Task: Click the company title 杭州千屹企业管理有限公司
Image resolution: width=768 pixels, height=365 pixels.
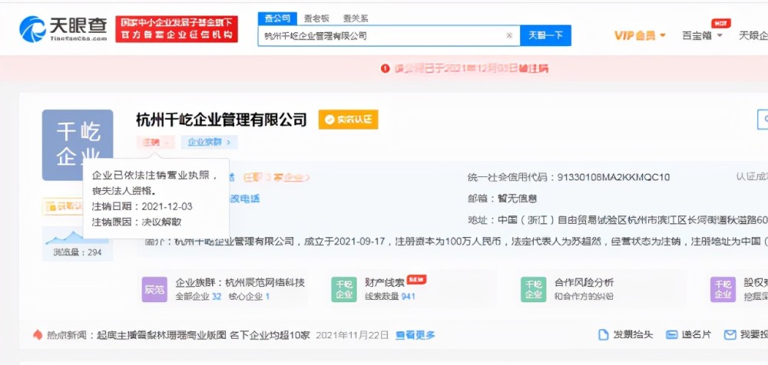Action: tap(221, 120)
